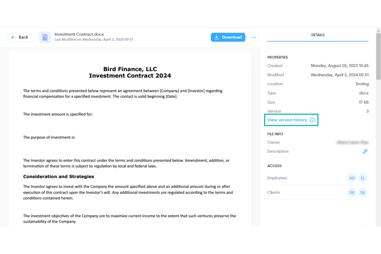Click the document file icon beside the filename

(45, 37)
